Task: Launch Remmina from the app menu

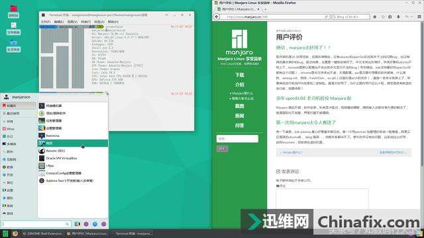Action: [x=73, y=136]
